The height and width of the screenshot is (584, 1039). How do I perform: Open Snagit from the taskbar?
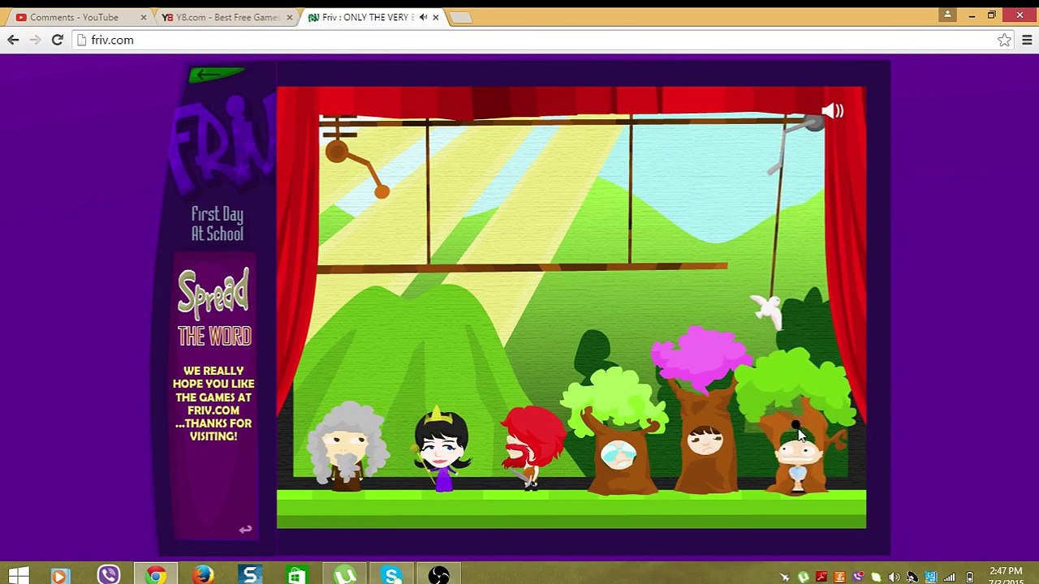pyautogui.click(x=250, y=576)
